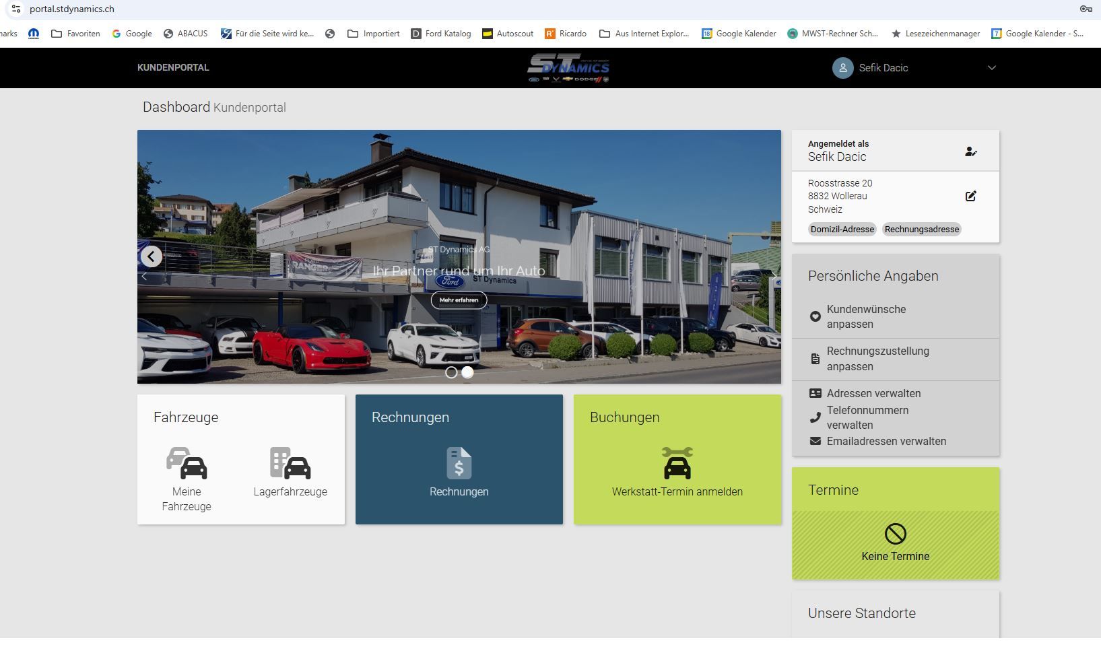Expand Sefik Dacic user menu chevron
1101x655 pixels.
(x=991, y=68)
